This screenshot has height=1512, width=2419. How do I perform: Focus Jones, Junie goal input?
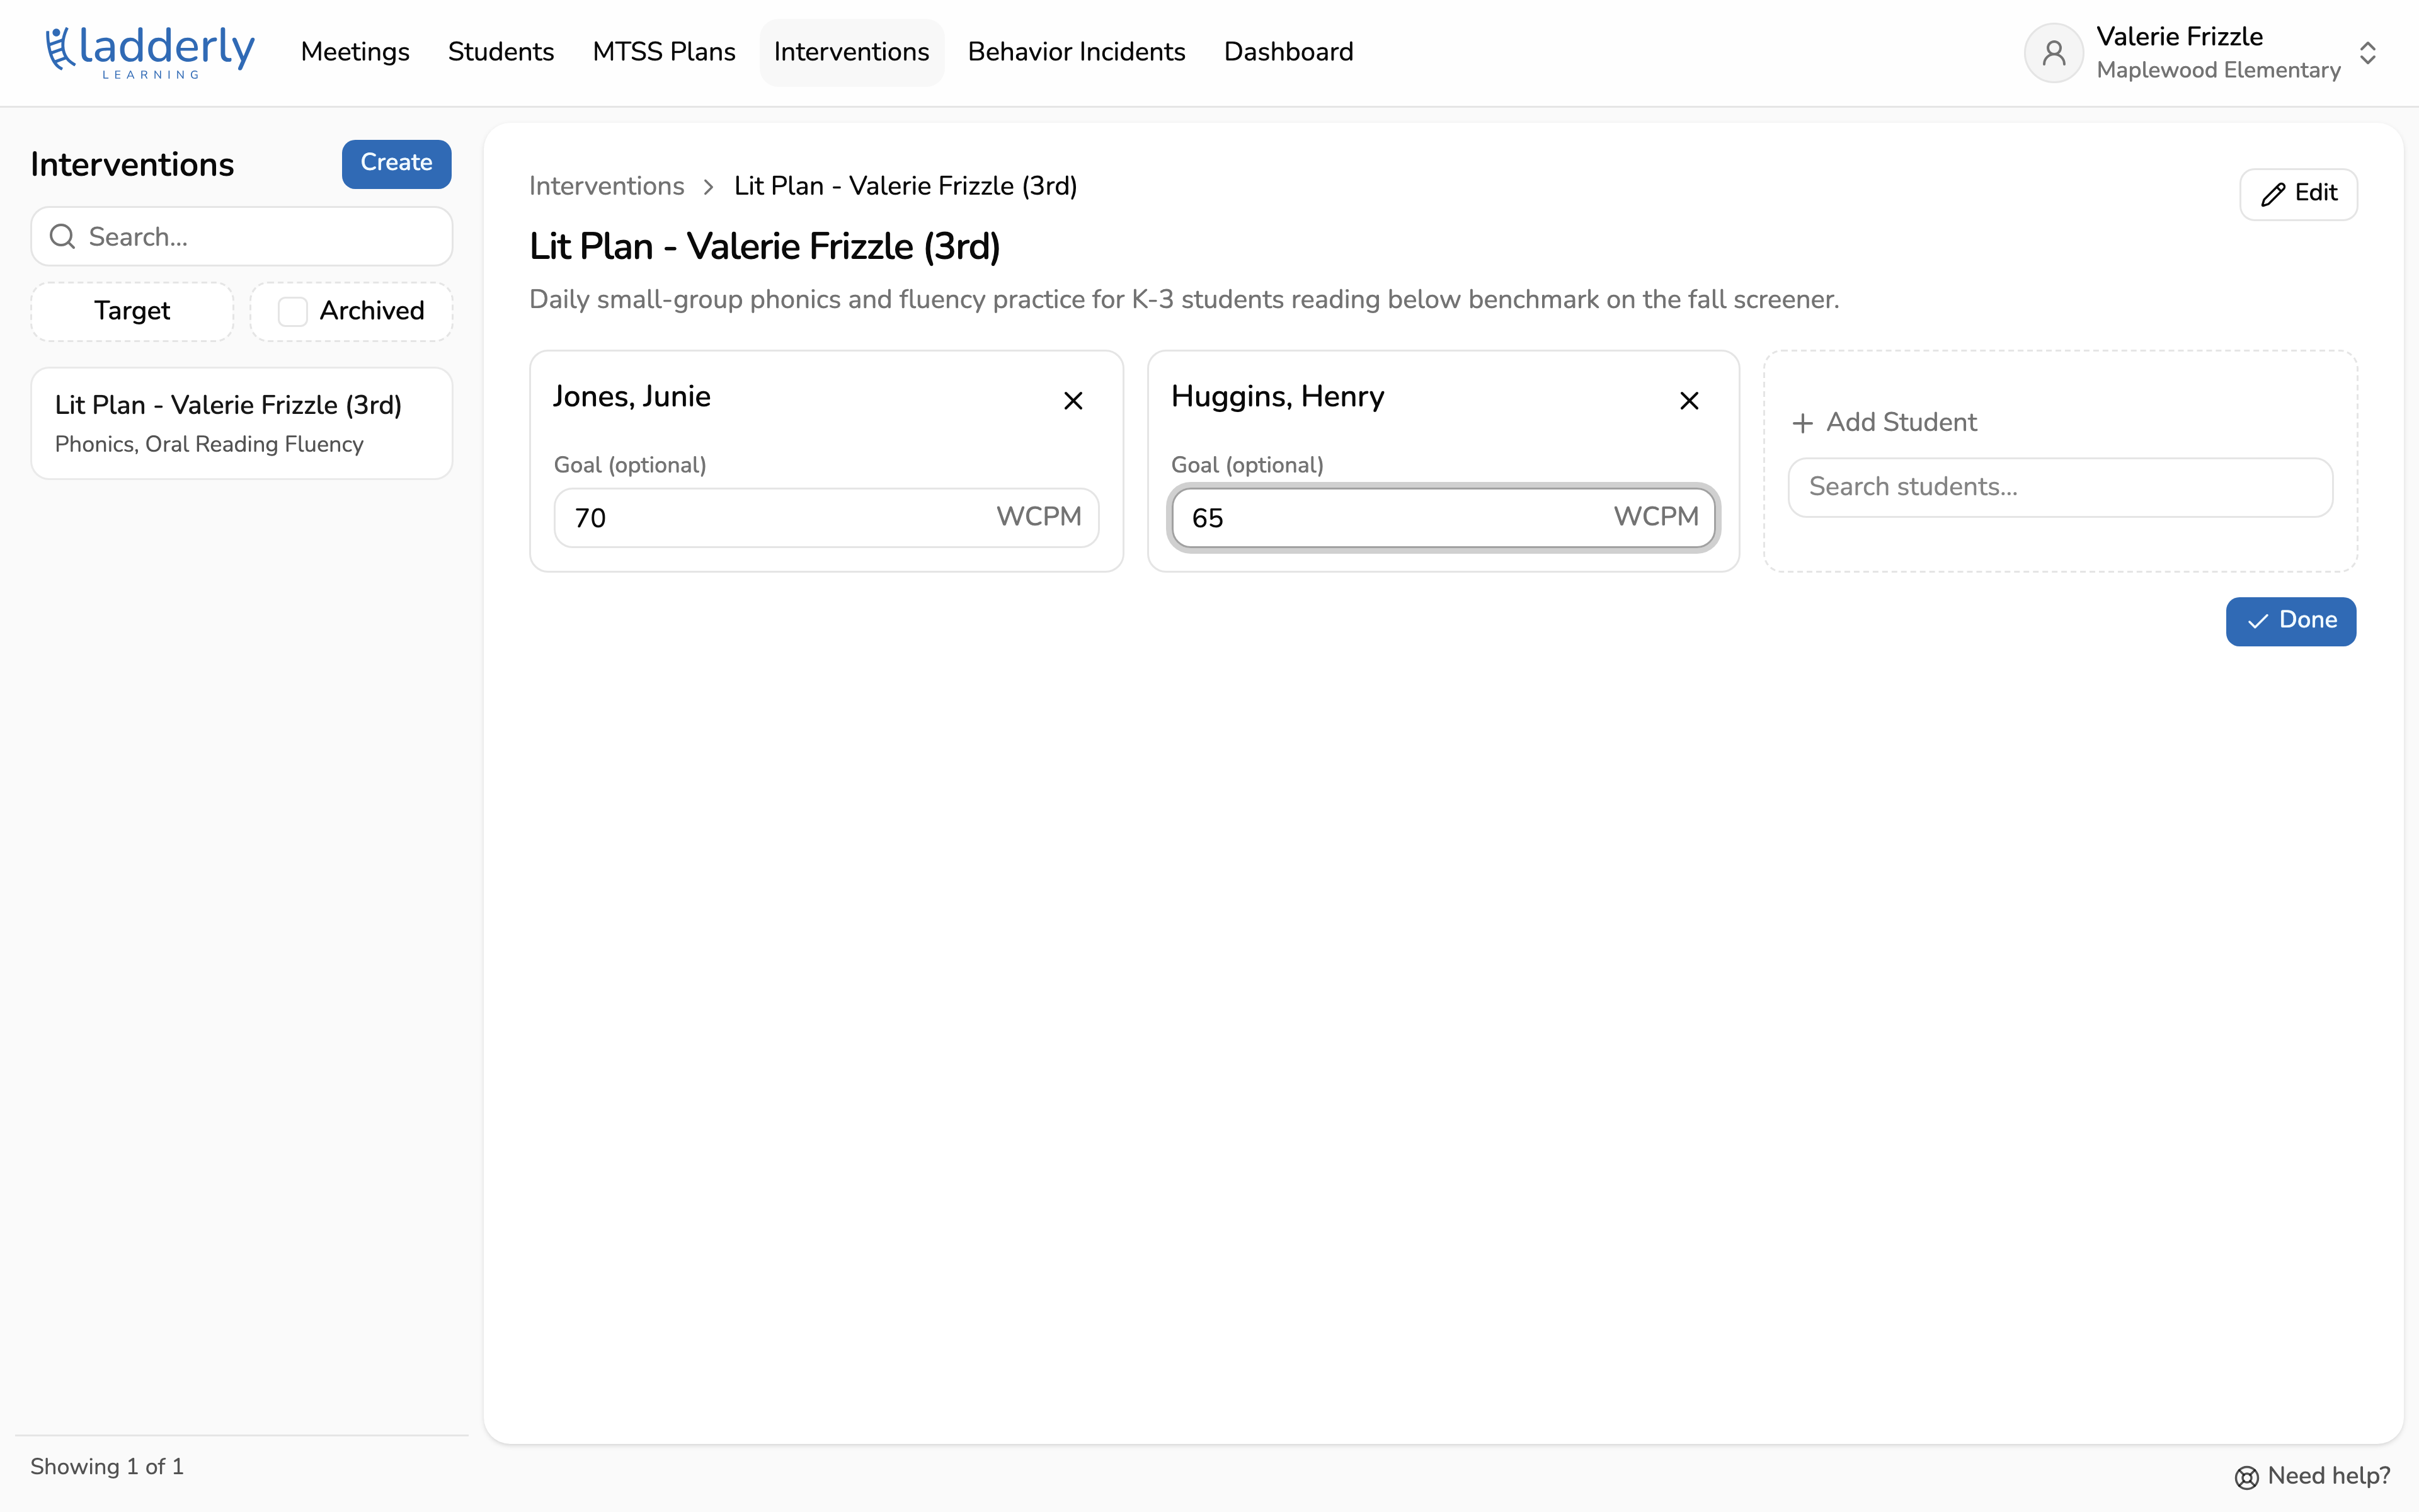pos(826,518)
